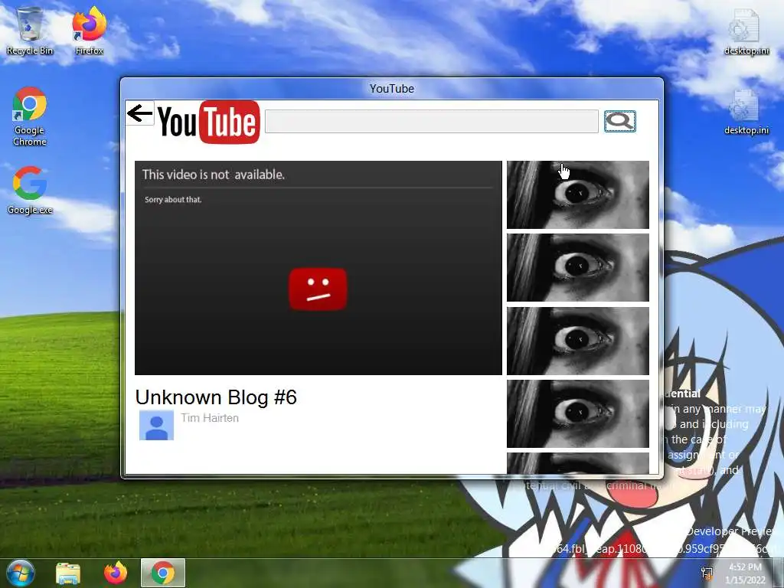Open the first eye thumbnail in the sidebar
The image size is (784, 588).
[578, 195]
